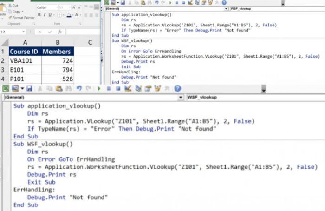The image size is (325, 211).
Task: Open Project Explorer icon in enlarged lower VBA toolbar
Action: [x=138, y=89]
